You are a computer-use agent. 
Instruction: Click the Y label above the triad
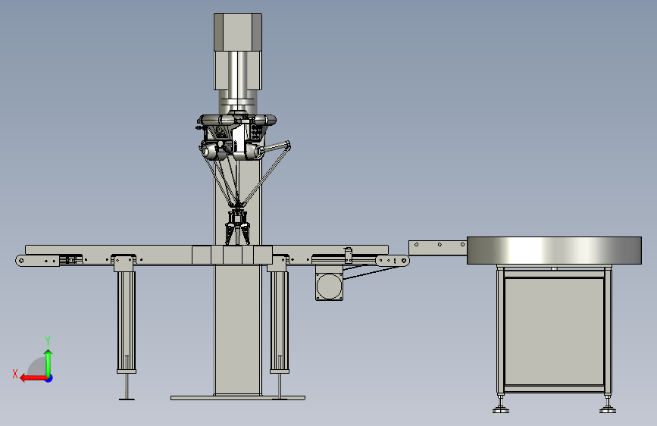tap(48, 340)
